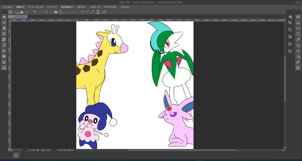Open the フィルター(I) menu
Image resolution: width=302 pixels, height=161 pixels.
(94, 7)
